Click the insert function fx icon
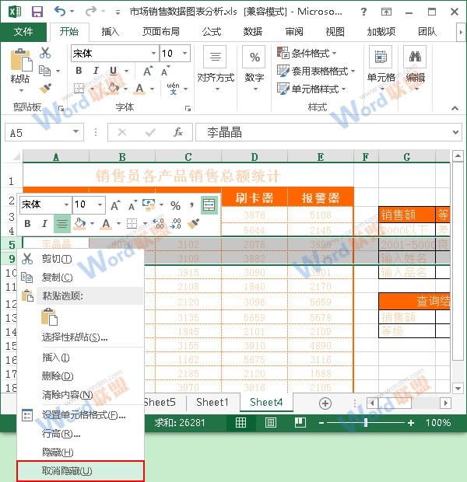This screenshot has height=482, width=467. 177,133
